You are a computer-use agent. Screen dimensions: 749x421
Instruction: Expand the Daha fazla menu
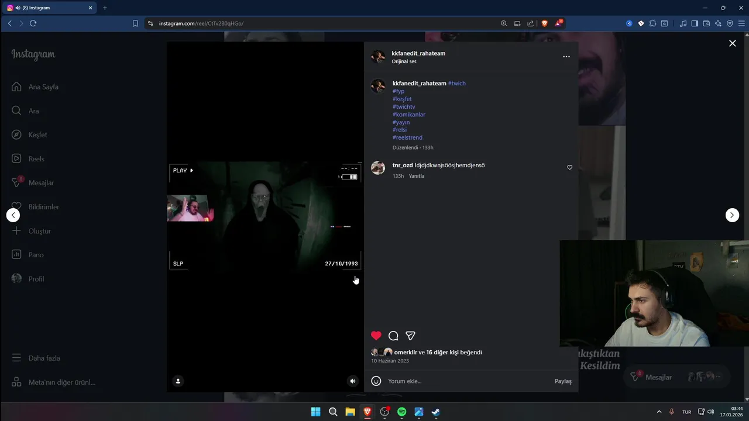[x=36, y=358]
